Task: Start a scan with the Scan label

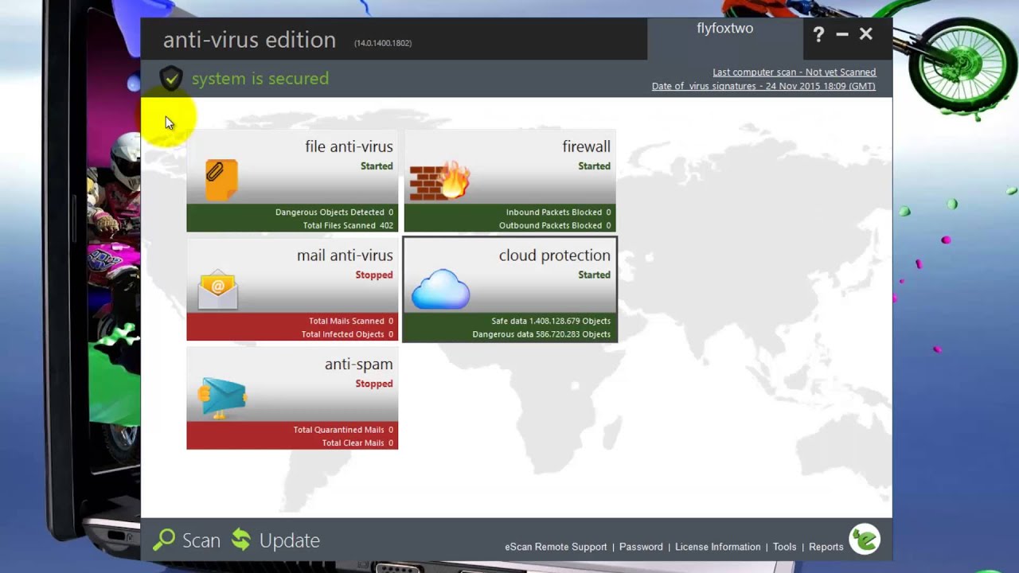Action: (201, 540)
